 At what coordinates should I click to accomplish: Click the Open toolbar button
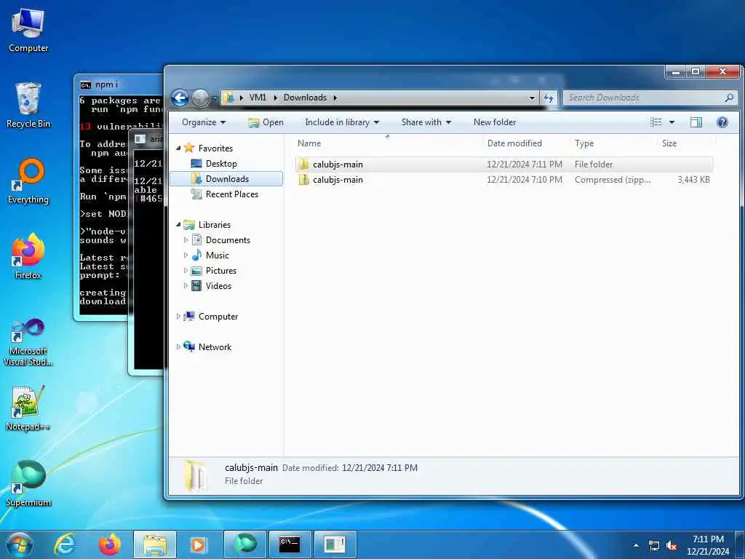(x=266, y=122)
